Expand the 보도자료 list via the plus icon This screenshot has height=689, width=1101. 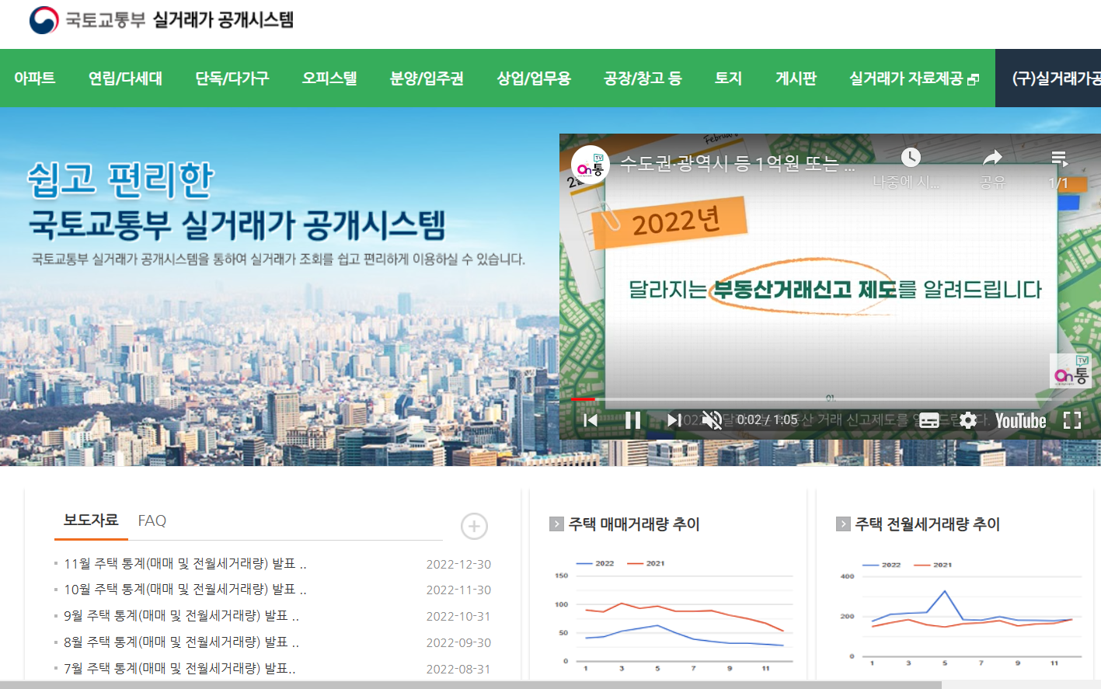tap(473, 526)
